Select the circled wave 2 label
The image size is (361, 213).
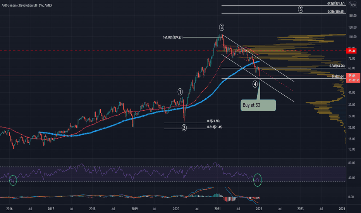point(184,127)
